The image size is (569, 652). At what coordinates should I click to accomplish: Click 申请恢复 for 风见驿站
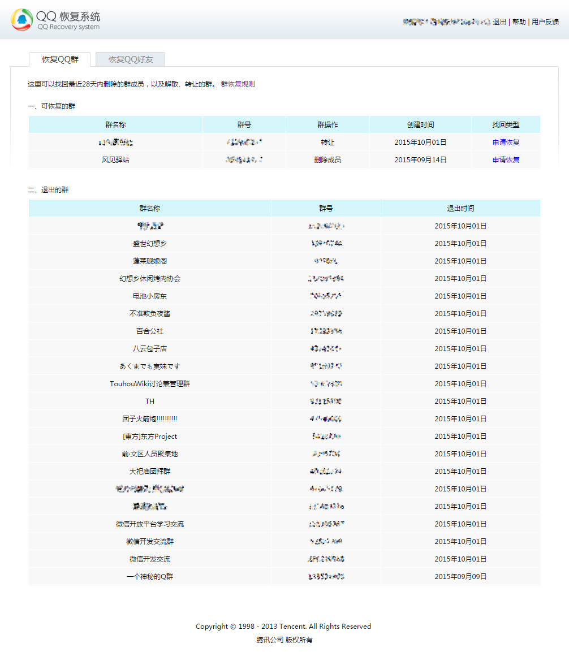point(506,159)
